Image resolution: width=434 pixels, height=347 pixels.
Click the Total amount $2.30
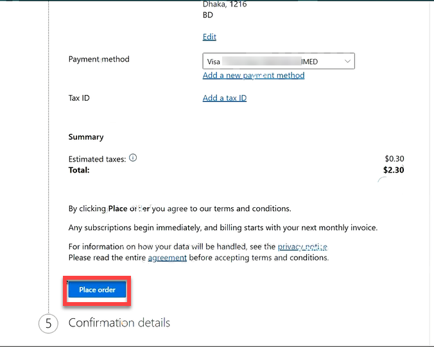394,170
